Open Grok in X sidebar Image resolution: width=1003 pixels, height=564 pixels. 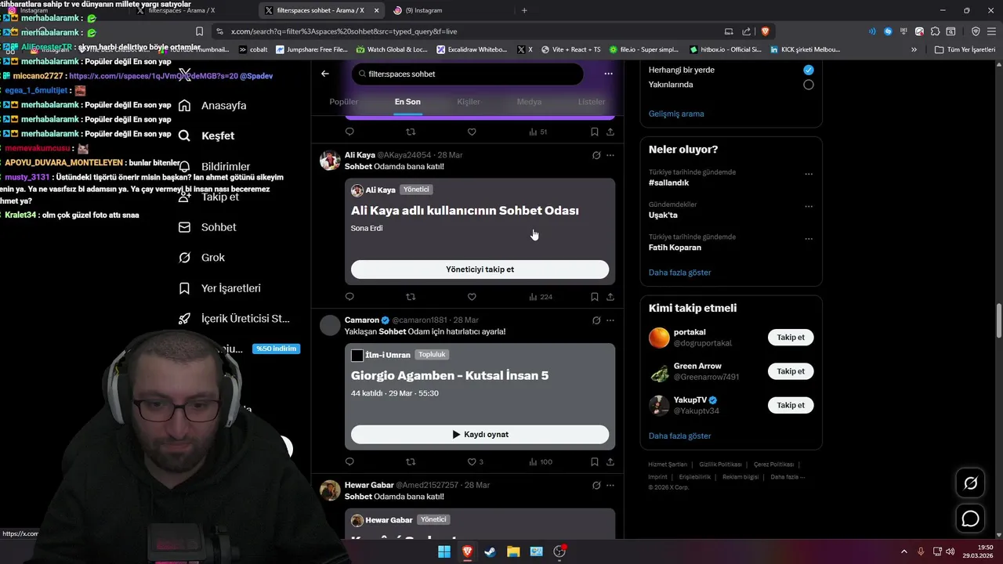click(202, 258)
